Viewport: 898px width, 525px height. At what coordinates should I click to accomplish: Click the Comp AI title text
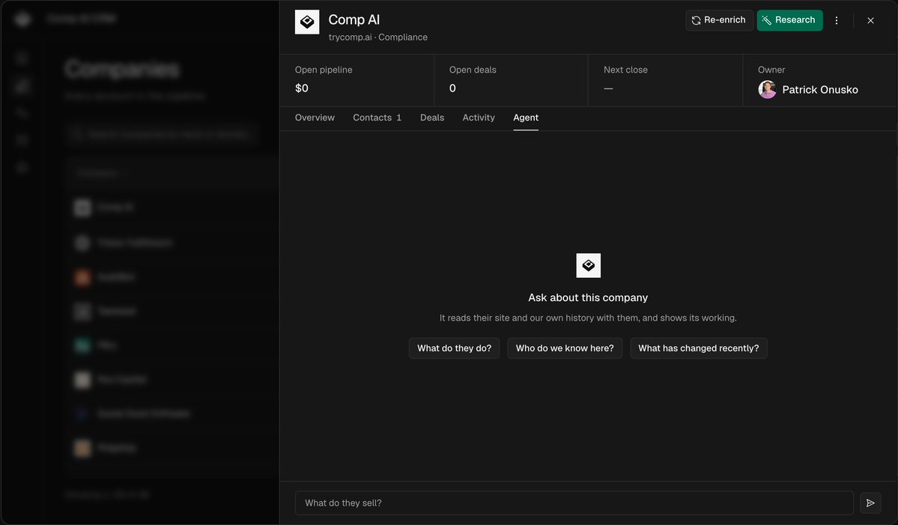pos(354,19)
